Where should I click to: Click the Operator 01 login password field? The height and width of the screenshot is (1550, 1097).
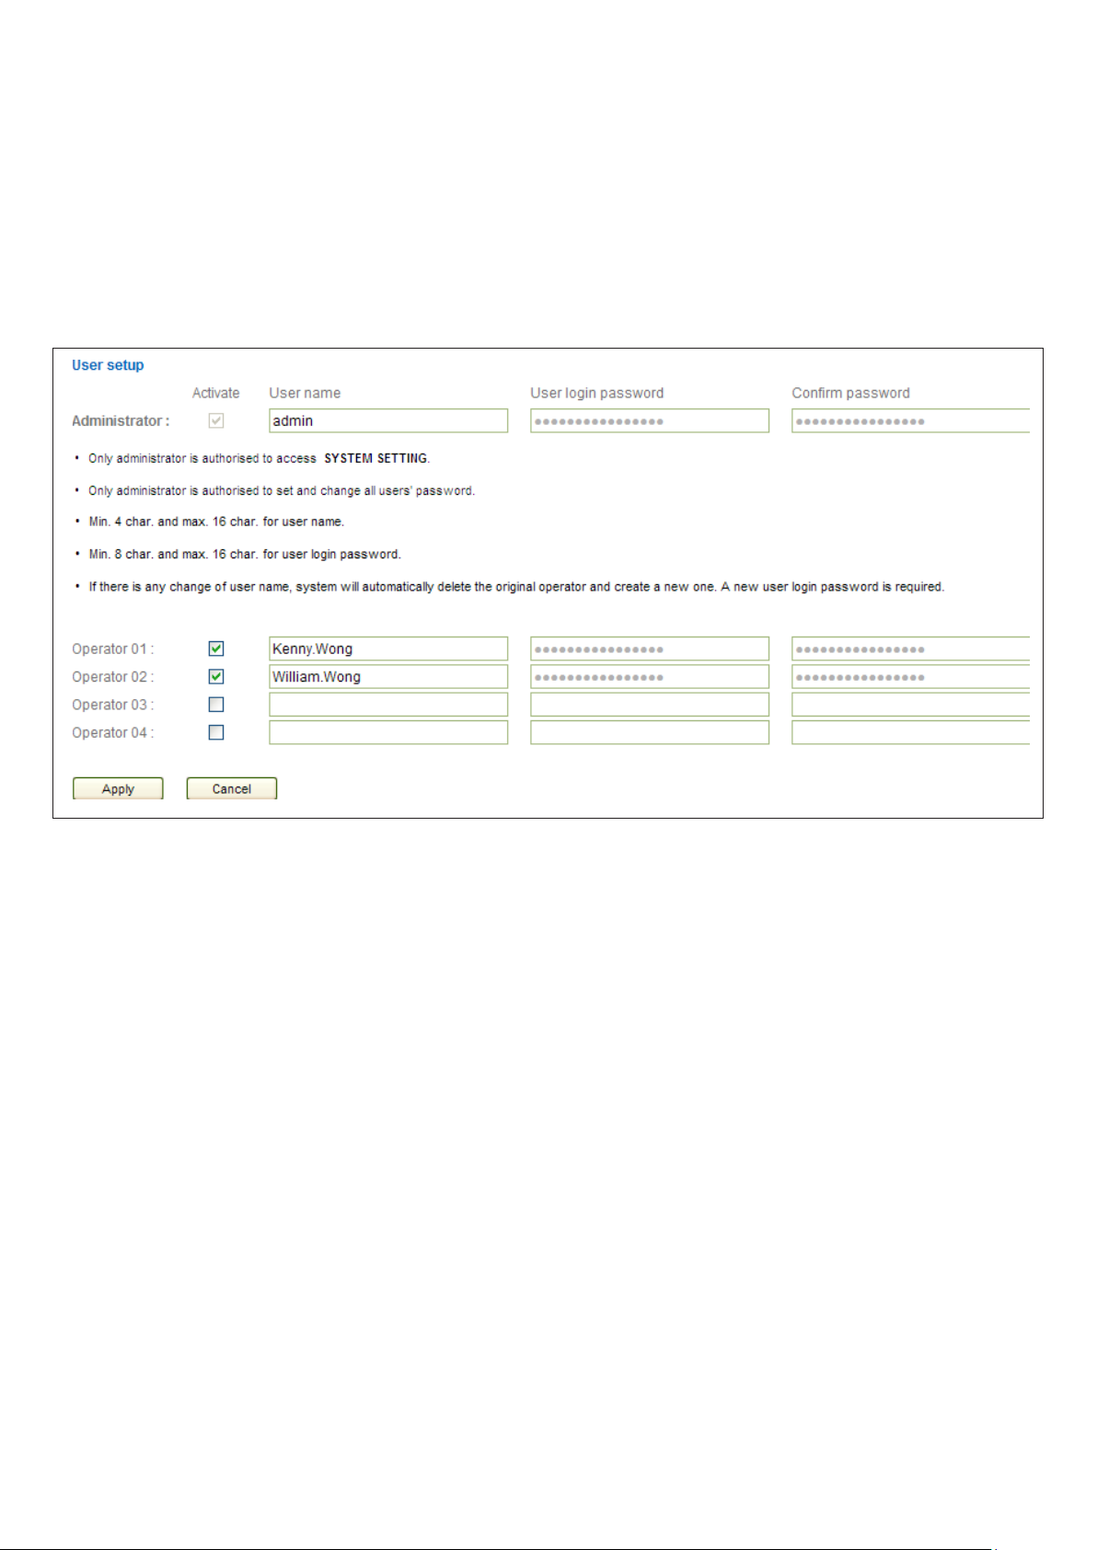click(x=650, y=649)
